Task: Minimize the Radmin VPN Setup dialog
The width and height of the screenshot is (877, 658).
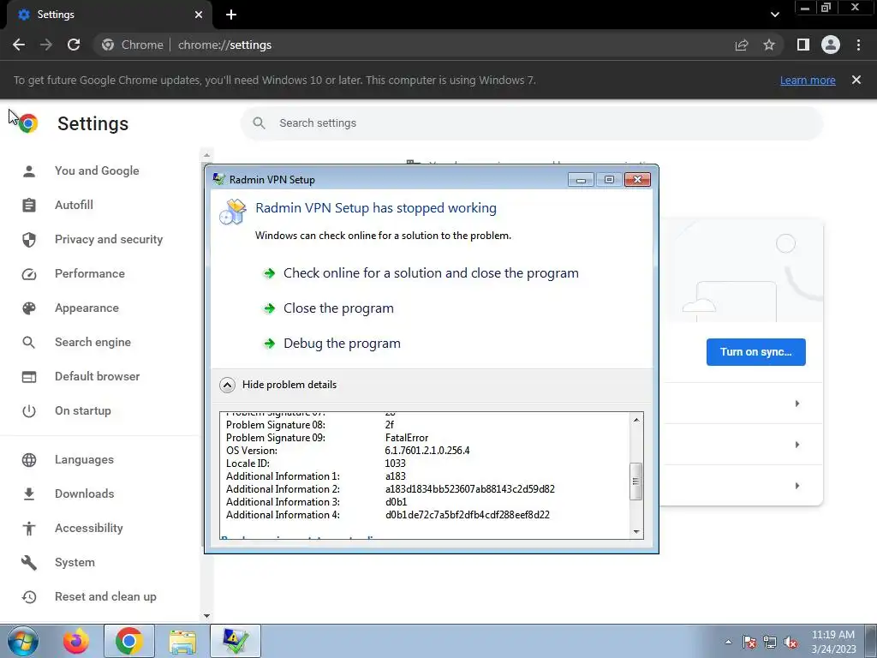Action: coord(581,180)
